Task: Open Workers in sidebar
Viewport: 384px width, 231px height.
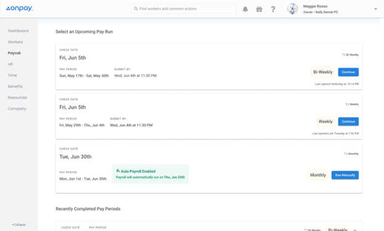Action: coord(15,42)
